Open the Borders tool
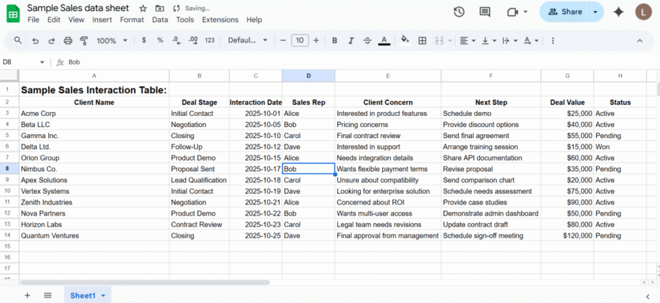Image resolution: width=660 pixels, height=303 pixels. pos(422,41)
